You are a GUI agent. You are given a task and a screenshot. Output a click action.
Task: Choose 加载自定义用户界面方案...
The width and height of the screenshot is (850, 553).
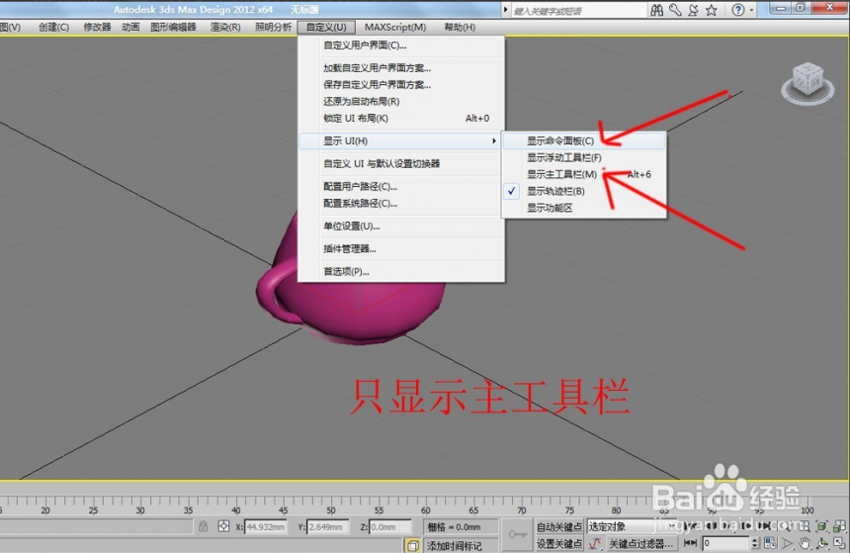pyautogui.click(x=401, y=68)
